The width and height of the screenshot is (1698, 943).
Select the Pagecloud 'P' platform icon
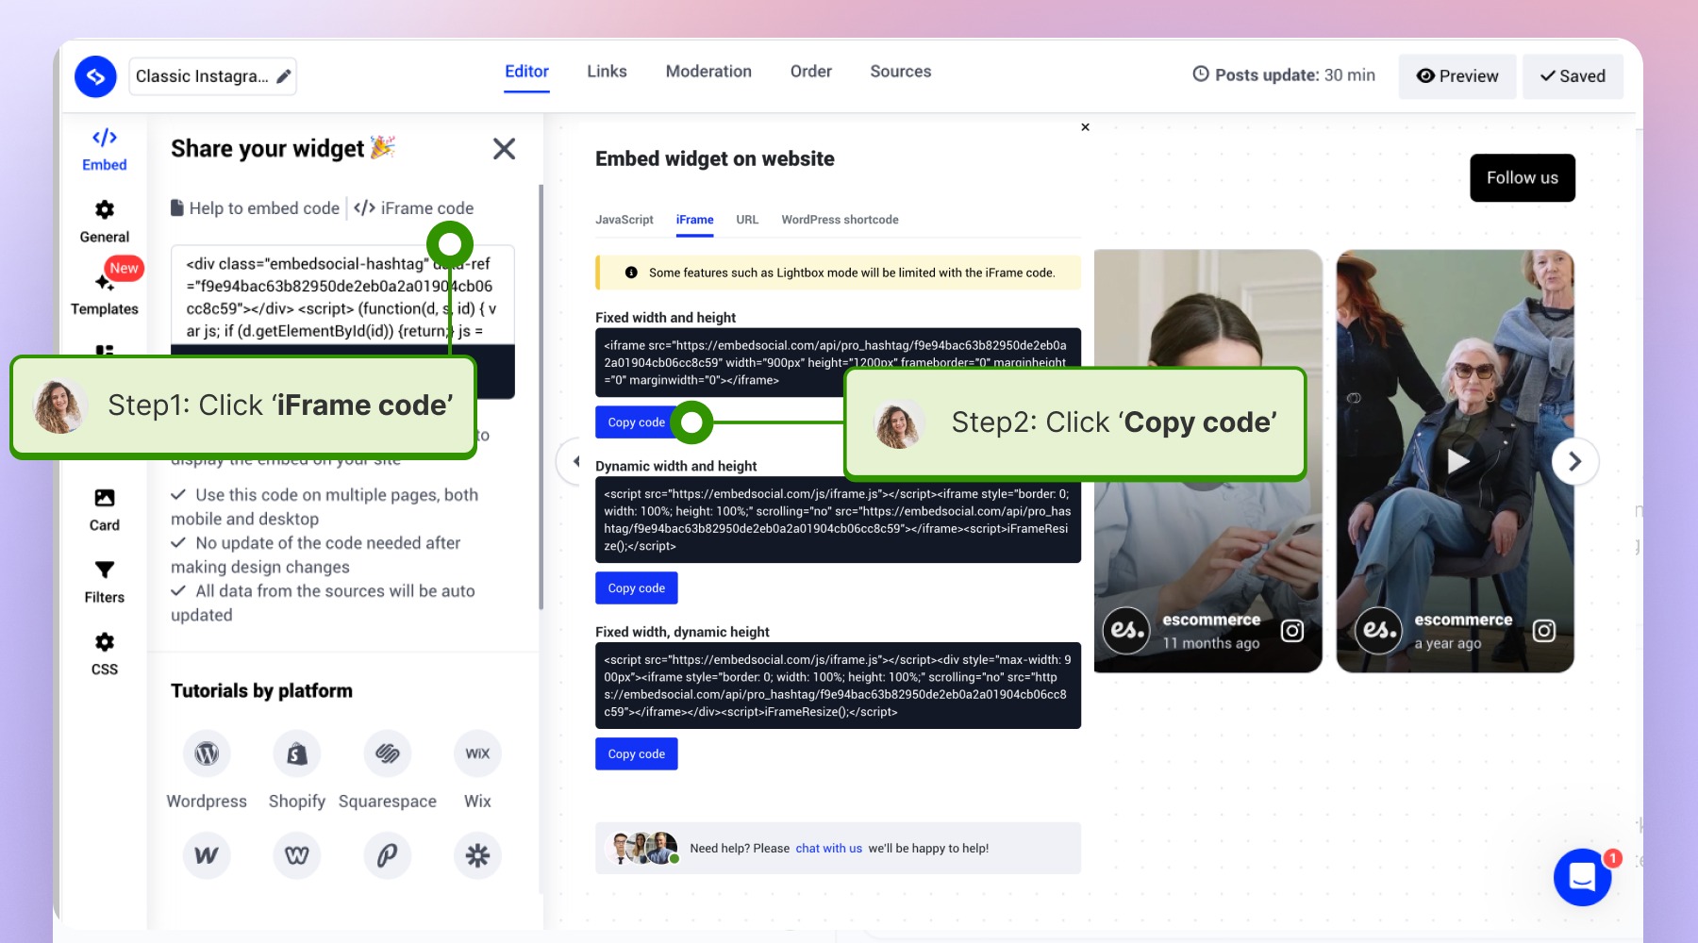tap(388, 855)
